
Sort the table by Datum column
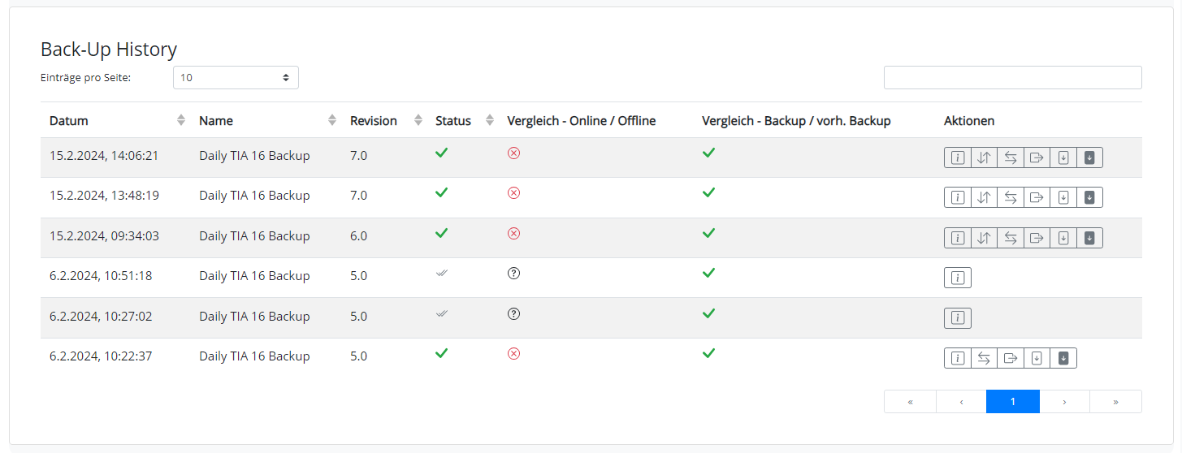click(180, 120)
